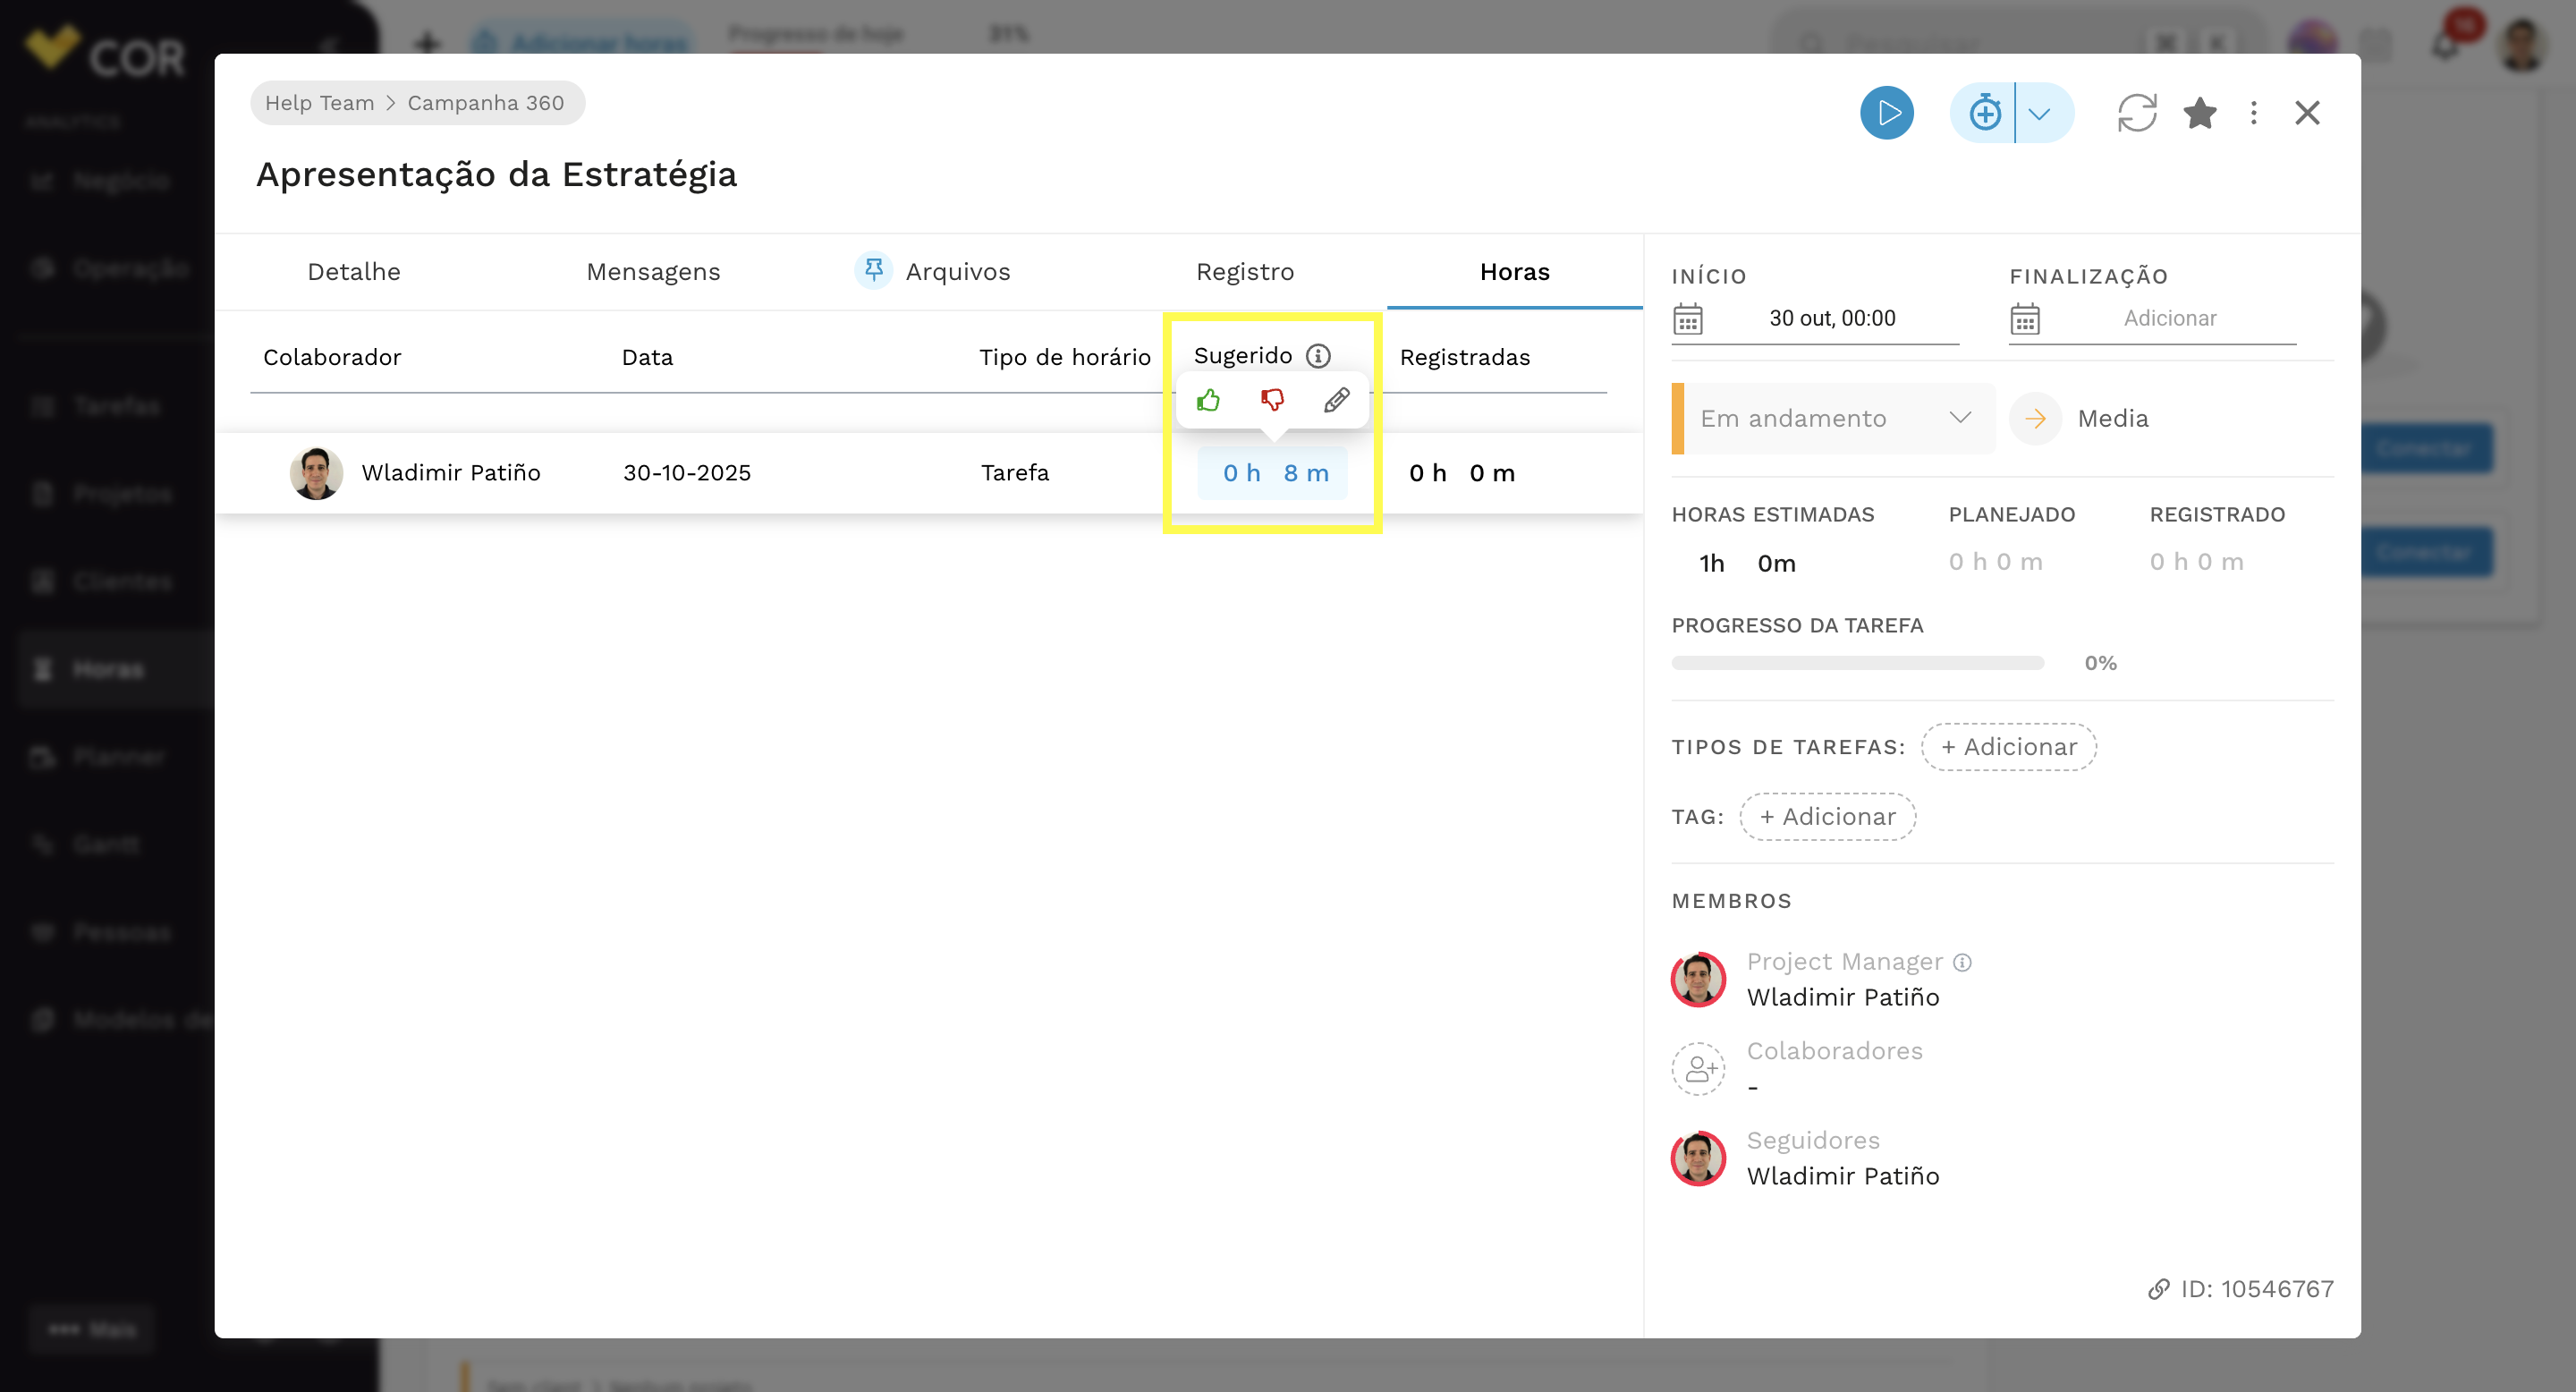Click the Registradas column header
The height and width of the screenshot is (1392, 2576).
coord(1465,357)
